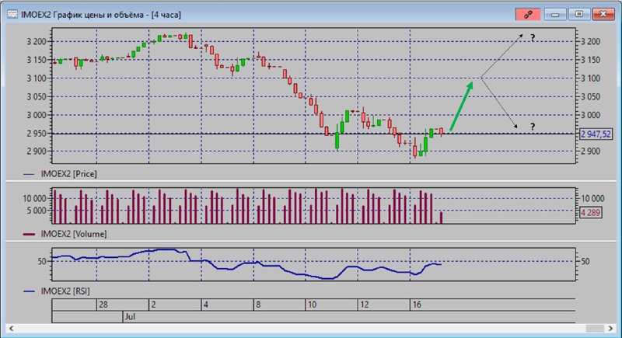Minimize the IMOEX2 chart window
The width and height of the screenshot is (622, 338).
(555, 15)
